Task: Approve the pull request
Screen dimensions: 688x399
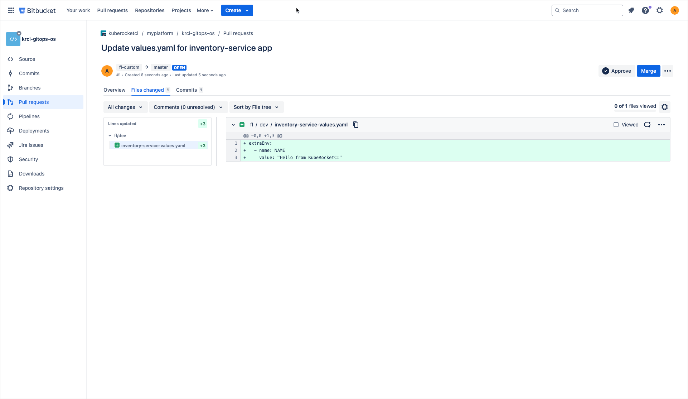Action: pos(617,71)
